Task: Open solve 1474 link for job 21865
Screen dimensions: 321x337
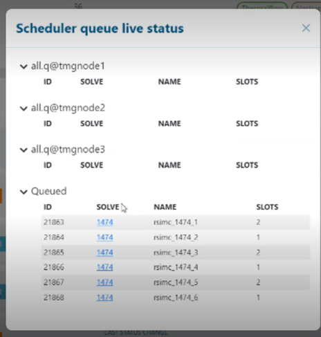Action: pos(104,253)
